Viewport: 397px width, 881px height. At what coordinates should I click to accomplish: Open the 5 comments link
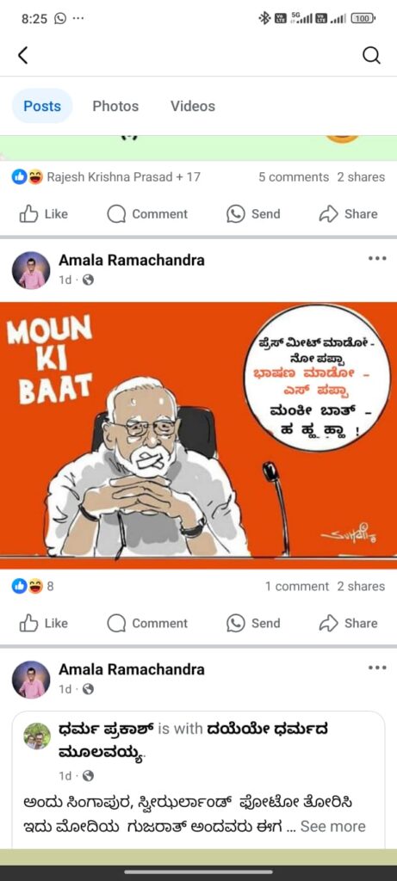[x=294, y=177]
